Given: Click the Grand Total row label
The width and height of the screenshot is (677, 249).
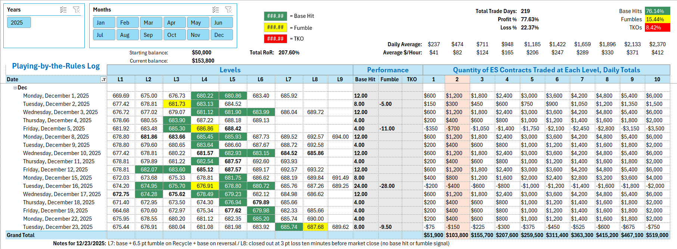Looking at the screenshot, I should point(21,235).
